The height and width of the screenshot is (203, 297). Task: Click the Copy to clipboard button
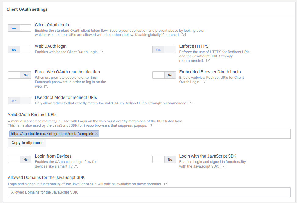[x=27, y=143]
